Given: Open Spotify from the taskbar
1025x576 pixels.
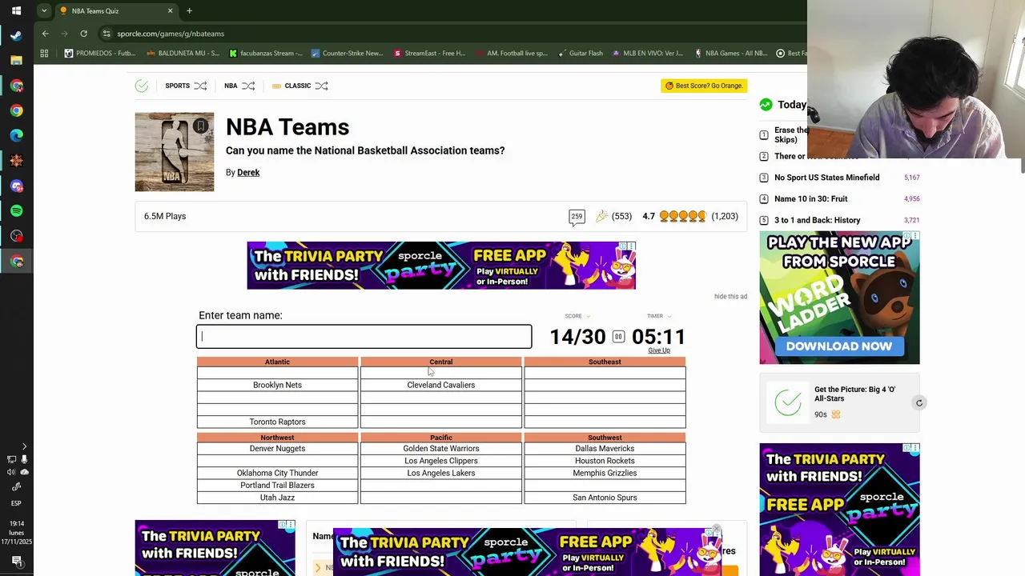Looking at the screenshot, I should tap(16, 210).
